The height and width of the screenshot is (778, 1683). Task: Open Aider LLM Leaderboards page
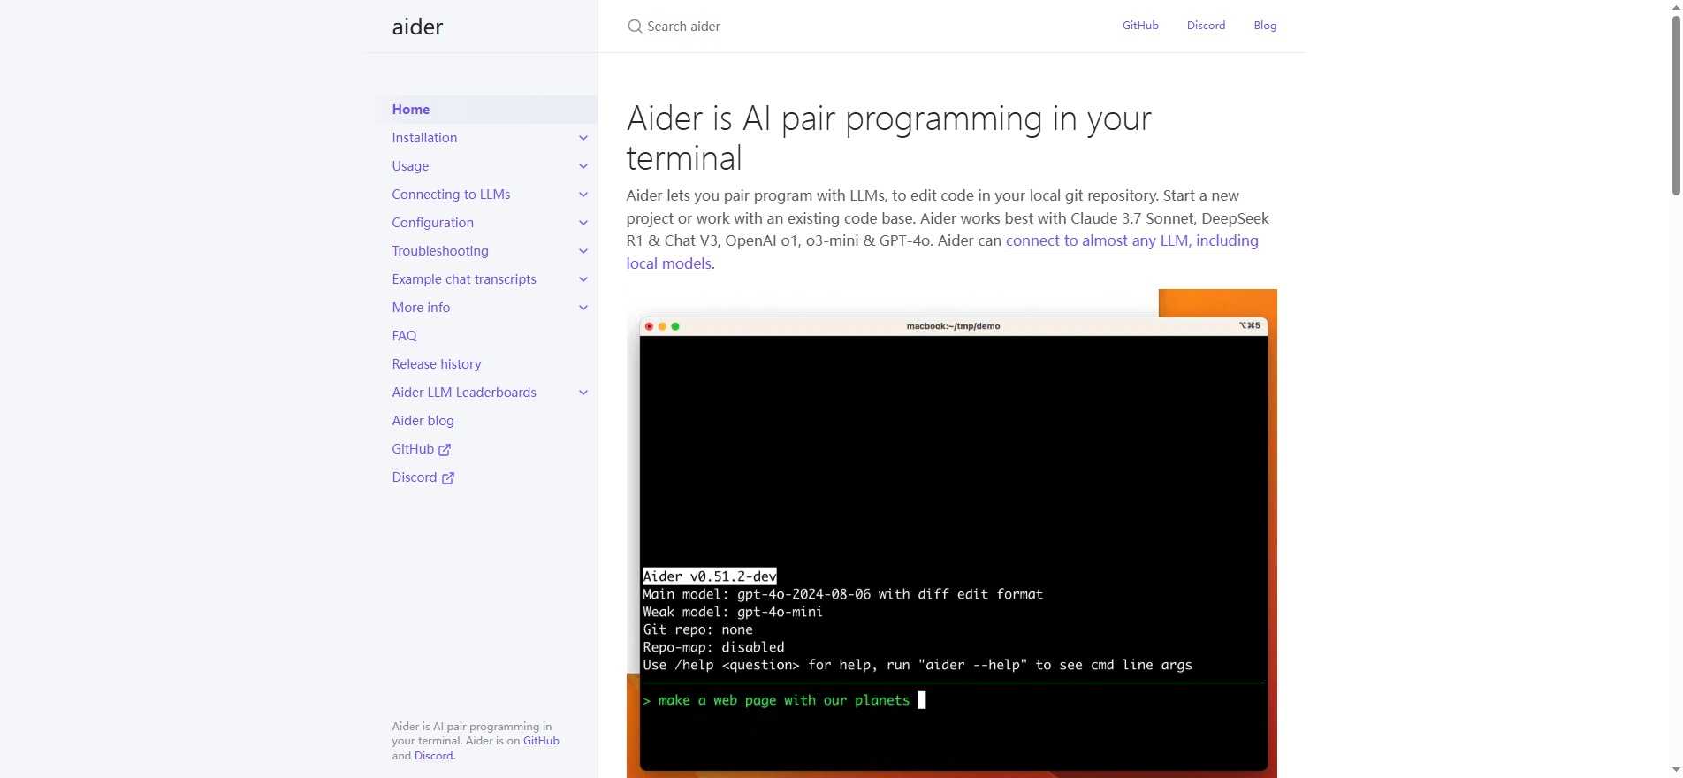[x=464, y=393]
